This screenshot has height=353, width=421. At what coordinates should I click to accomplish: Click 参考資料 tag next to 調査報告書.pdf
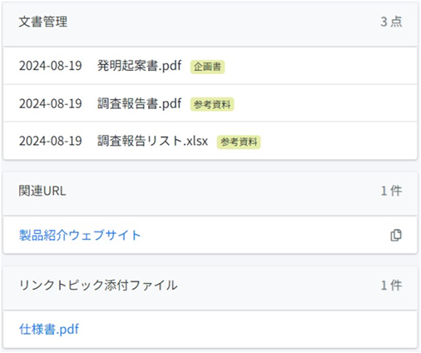(212, 104)
